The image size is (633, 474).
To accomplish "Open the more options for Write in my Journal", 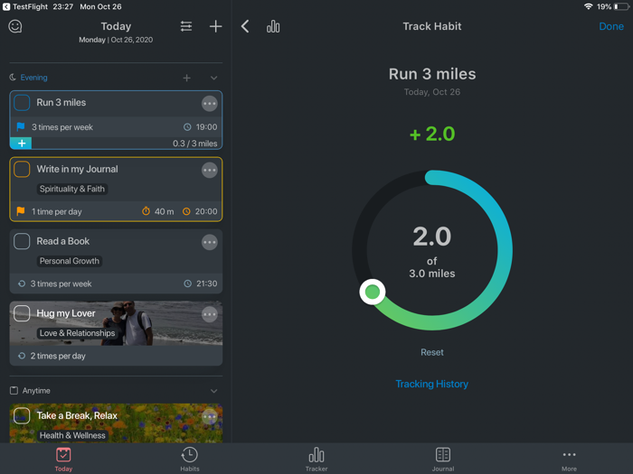I will (210, 170).
